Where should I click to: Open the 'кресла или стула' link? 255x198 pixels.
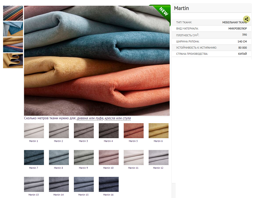click(x=118, y=118)
